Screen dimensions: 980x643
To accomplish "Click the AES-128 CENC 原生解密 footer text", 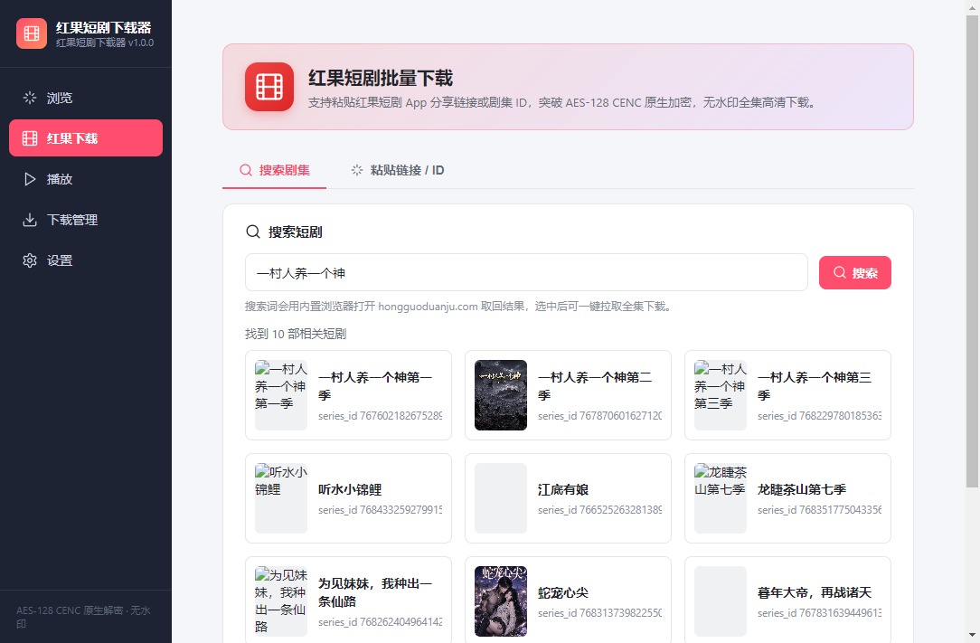I will point(84,617).
